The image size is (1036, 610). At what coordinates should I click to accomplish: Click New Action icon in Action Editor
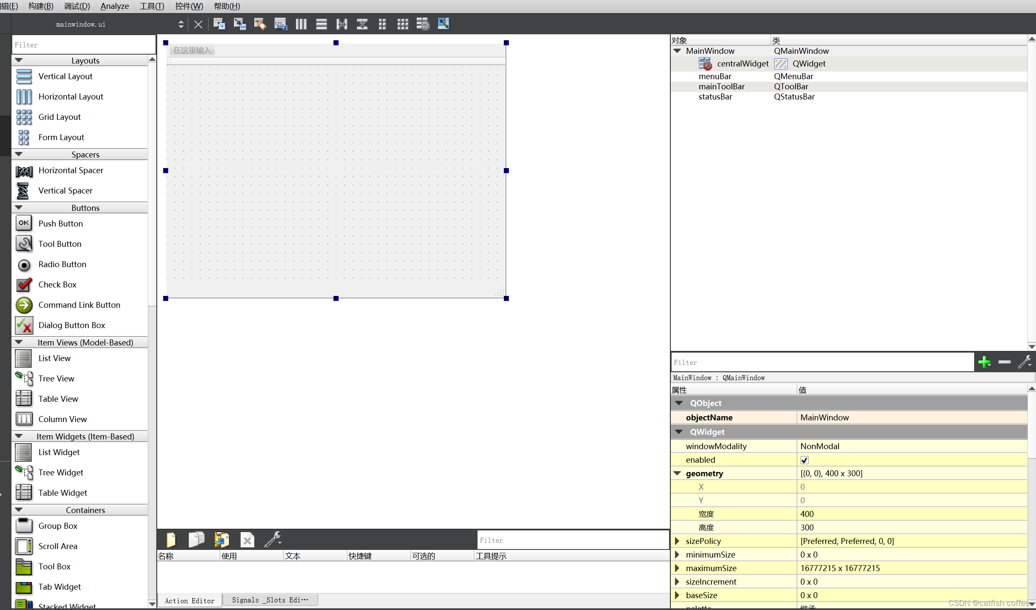click(171, 540)
